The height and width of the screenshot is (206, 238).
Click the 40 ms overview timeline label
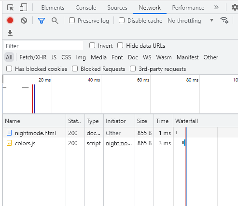click(94, 80)
